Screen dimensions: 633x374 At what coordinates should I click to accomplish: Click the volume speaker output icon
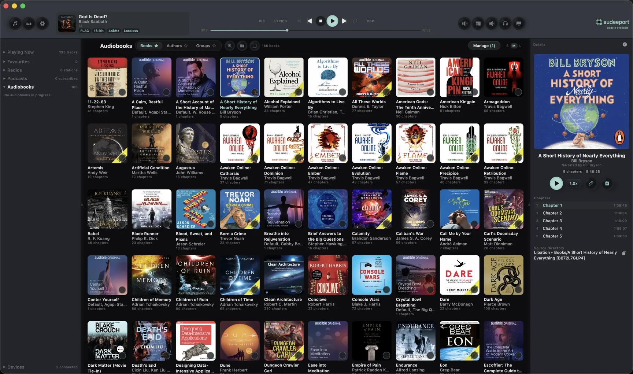(464, 23)
